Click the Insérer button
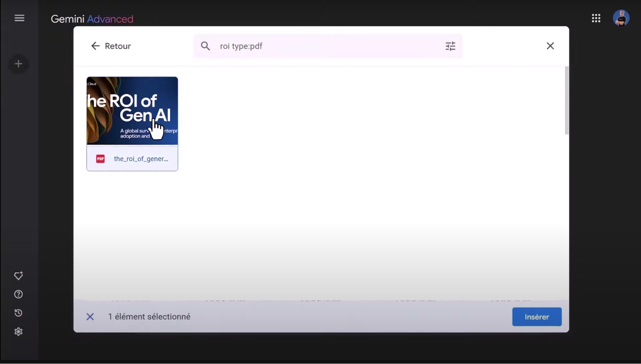Viewport: 641px width, 364px height. coord(537,317)
